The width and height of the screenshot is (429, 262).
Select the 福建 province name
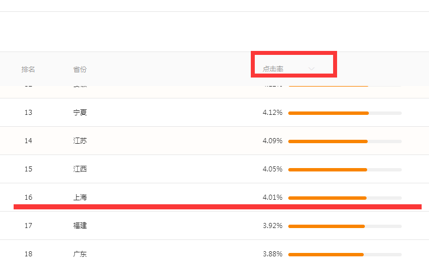pos(80,226)
